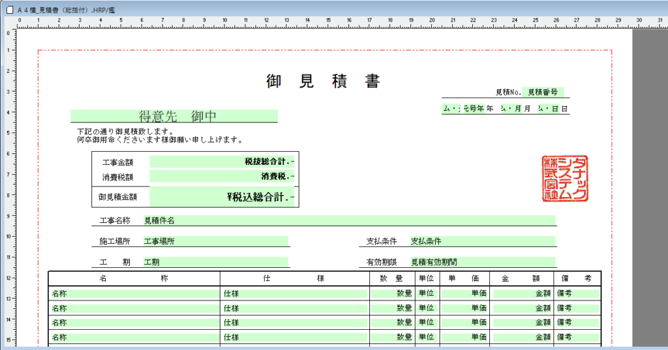The width and height of the screenshot is (668, 350).
Task: Select the 工期 data field
Action: 216,262
